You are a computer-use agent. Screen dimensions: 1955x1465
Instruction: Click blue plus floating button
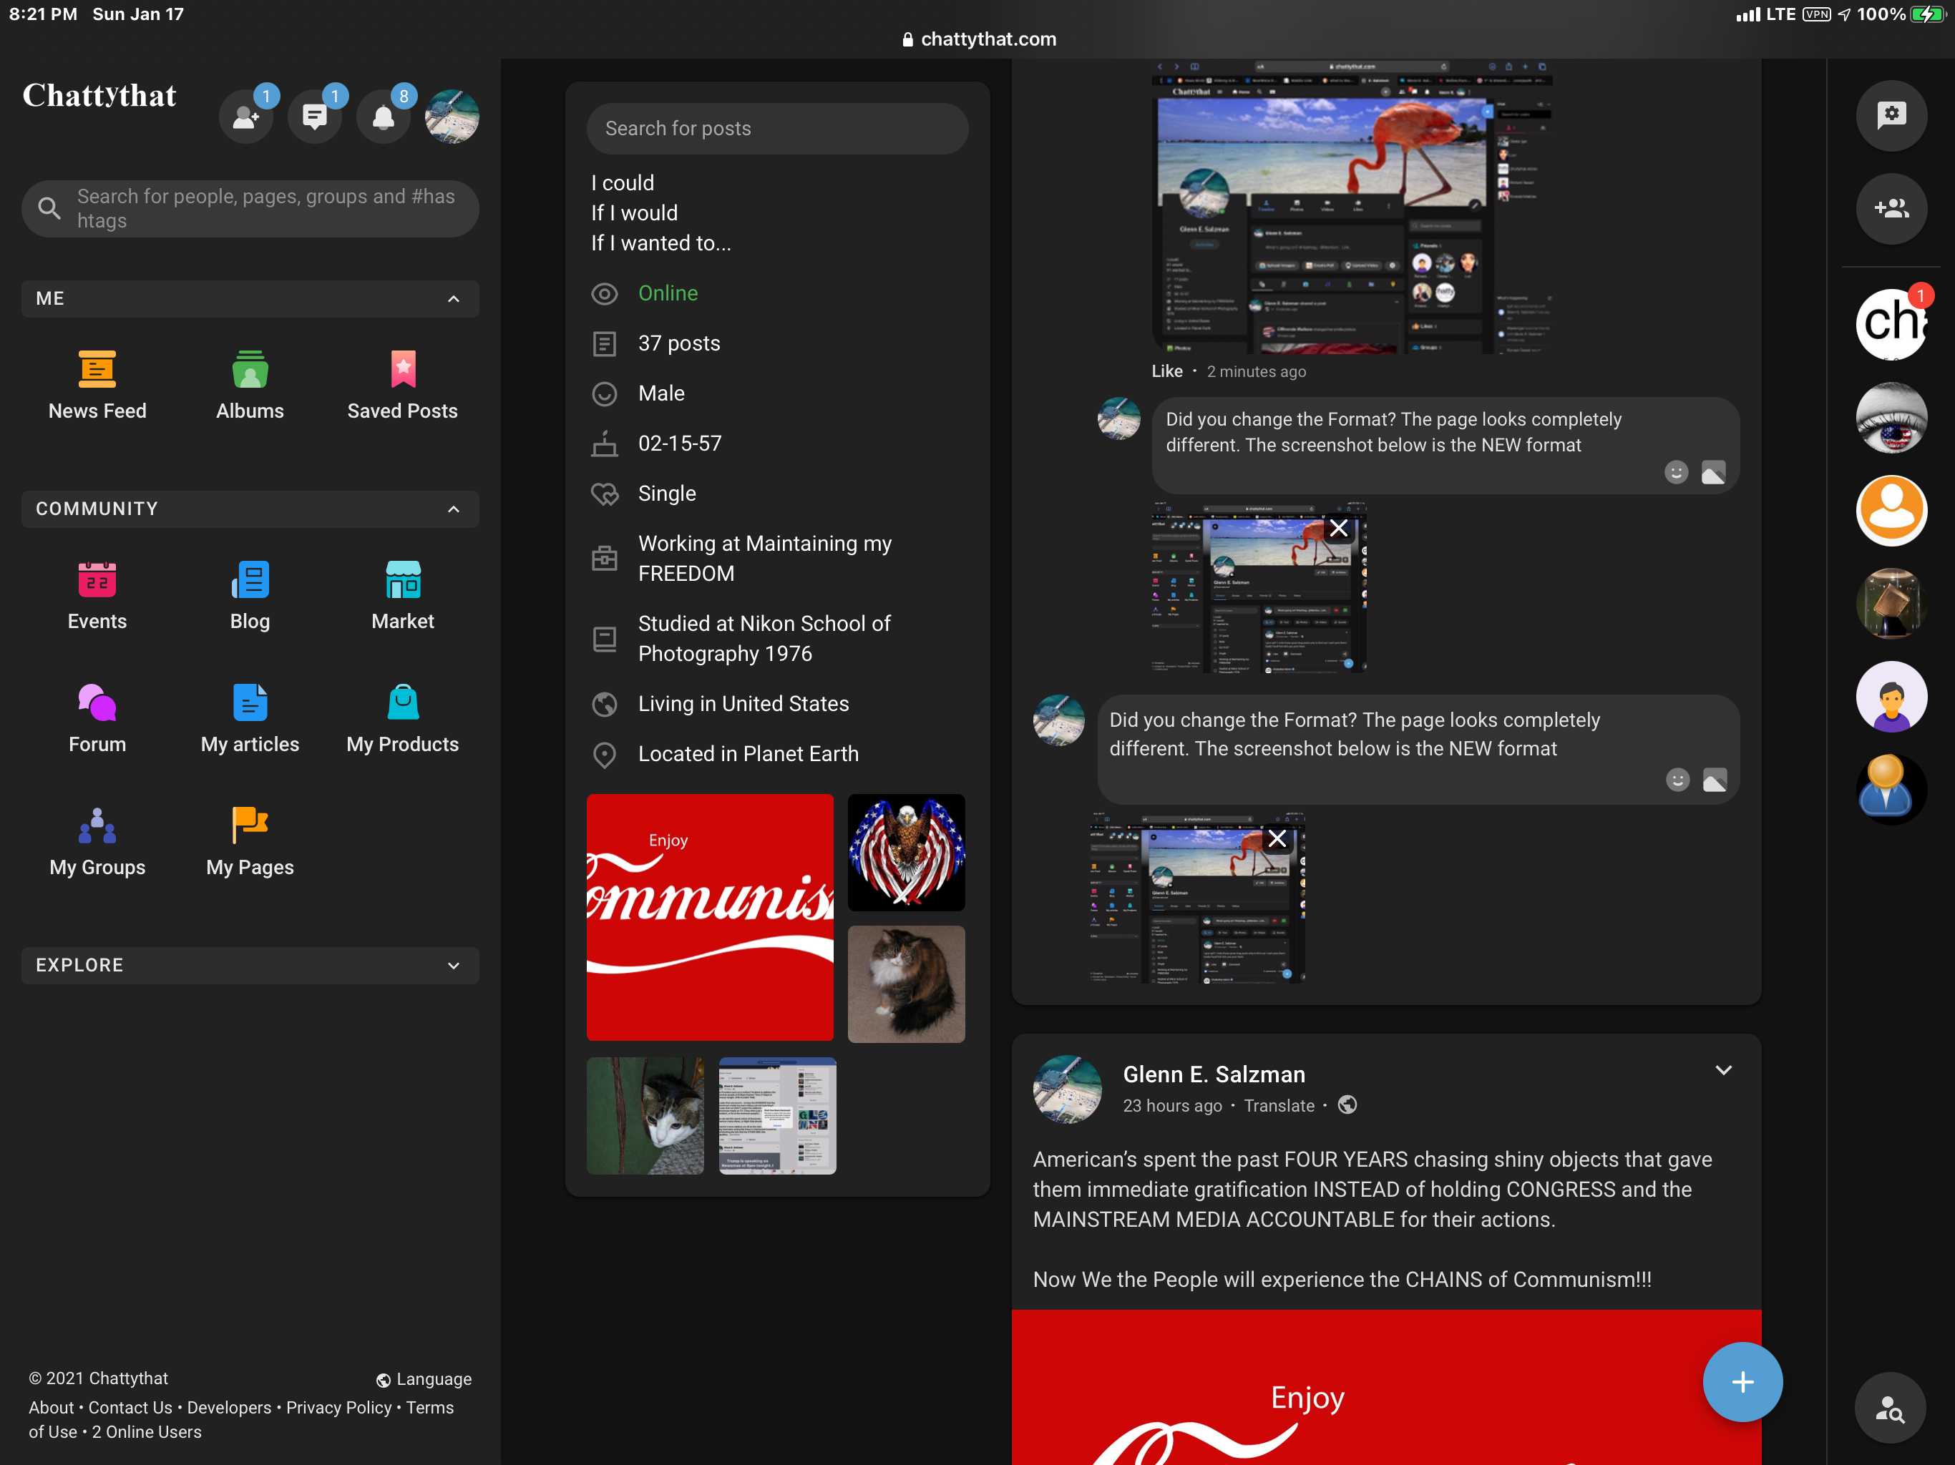pos(1742,1382)
